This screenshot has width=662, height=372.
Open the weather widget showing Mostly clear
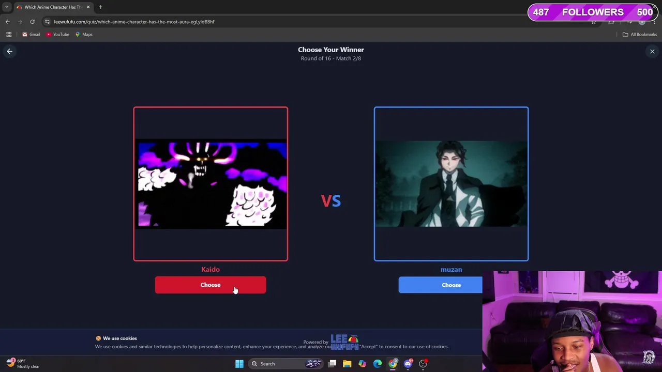[x=23, y=363]
